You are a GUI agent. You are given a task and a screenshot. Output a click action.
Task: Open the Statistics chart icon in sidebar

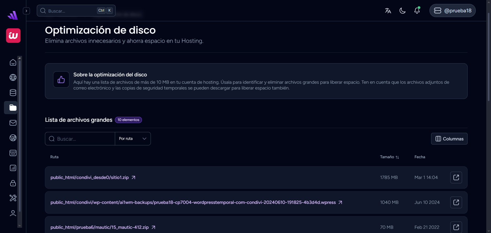click(13, 168)
